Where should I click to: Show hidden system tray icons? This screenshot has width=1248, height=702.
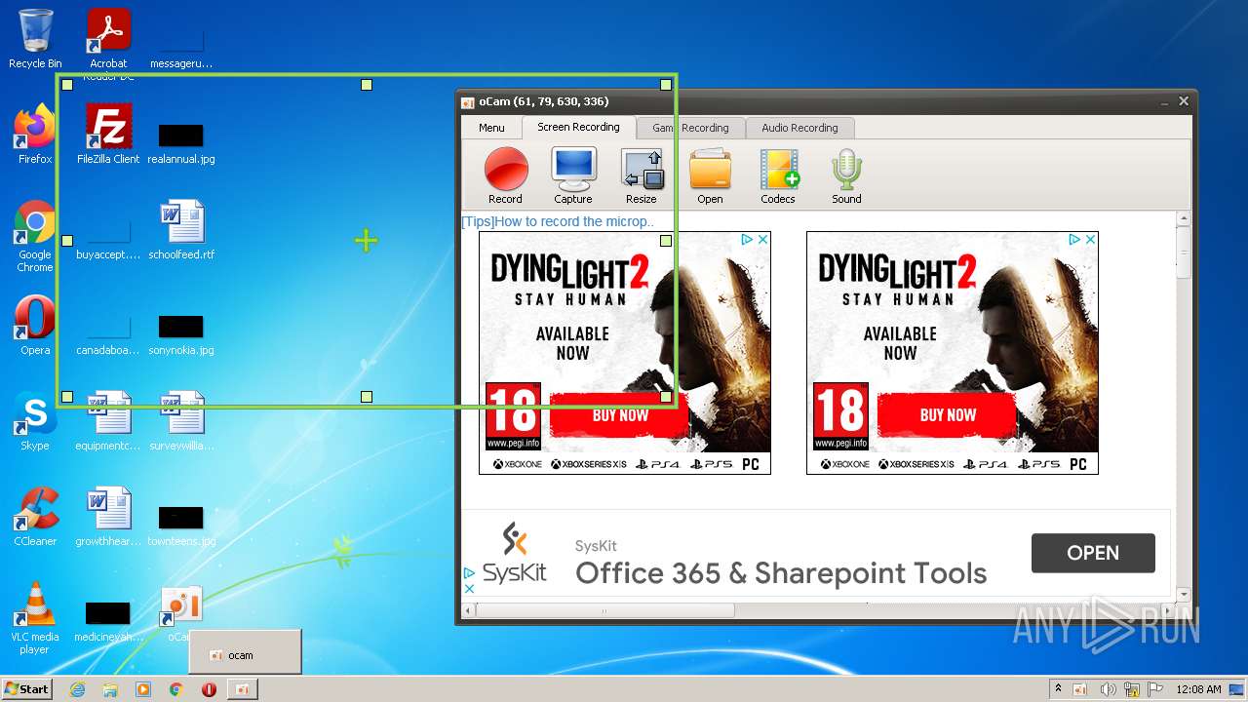1058,689
